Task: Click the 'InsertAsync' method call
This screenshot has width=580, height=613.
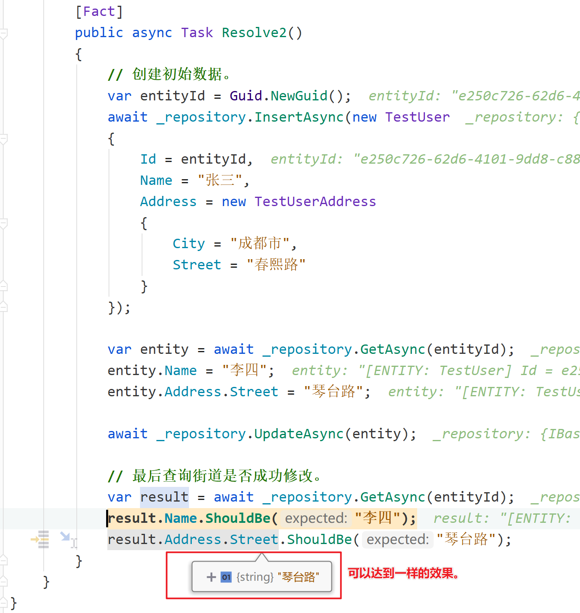Action: pos(299,117)
